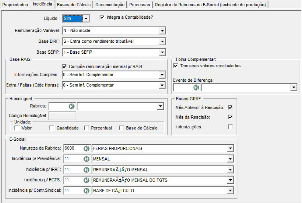This screenshot has height=203, width=302.
Task: Expand Evento de Diferença dropdown arrow
Action: coord(294,87)
